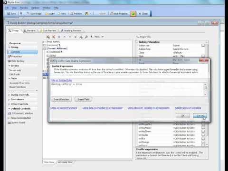Switch to the Preview tab in Dialog Builder
This screenshot has width=228, height=171.
pos(29,30)
